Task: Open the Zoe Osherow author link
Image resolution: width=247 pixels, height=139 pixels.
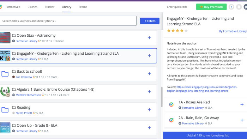Action: [x=24, y=77]
